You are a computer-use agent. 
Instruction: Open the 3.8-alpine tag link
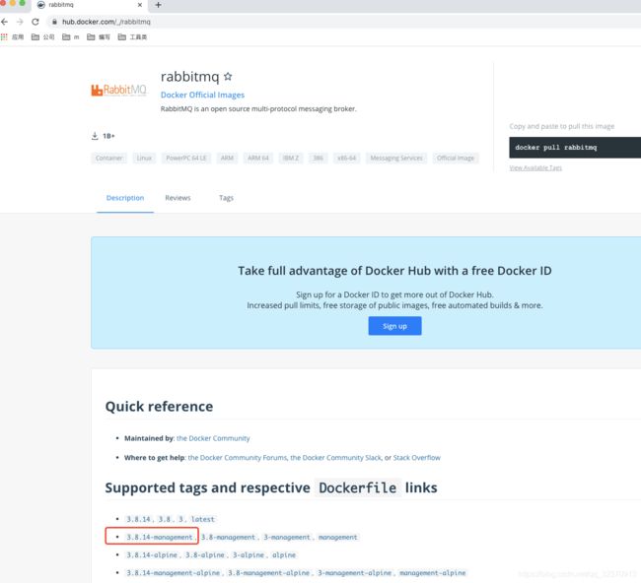click(205, 555)
